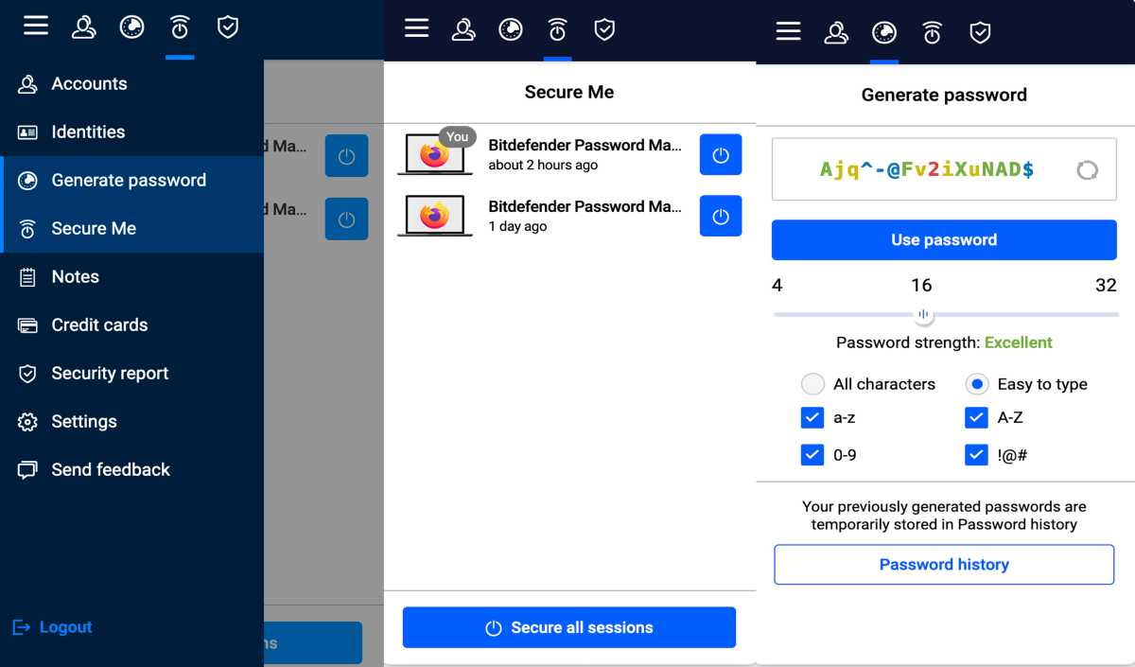Image resolution: width=1135 pixels, height=667 pixels.
Task: Click minimum length value 4
Action: pos(777,285)
